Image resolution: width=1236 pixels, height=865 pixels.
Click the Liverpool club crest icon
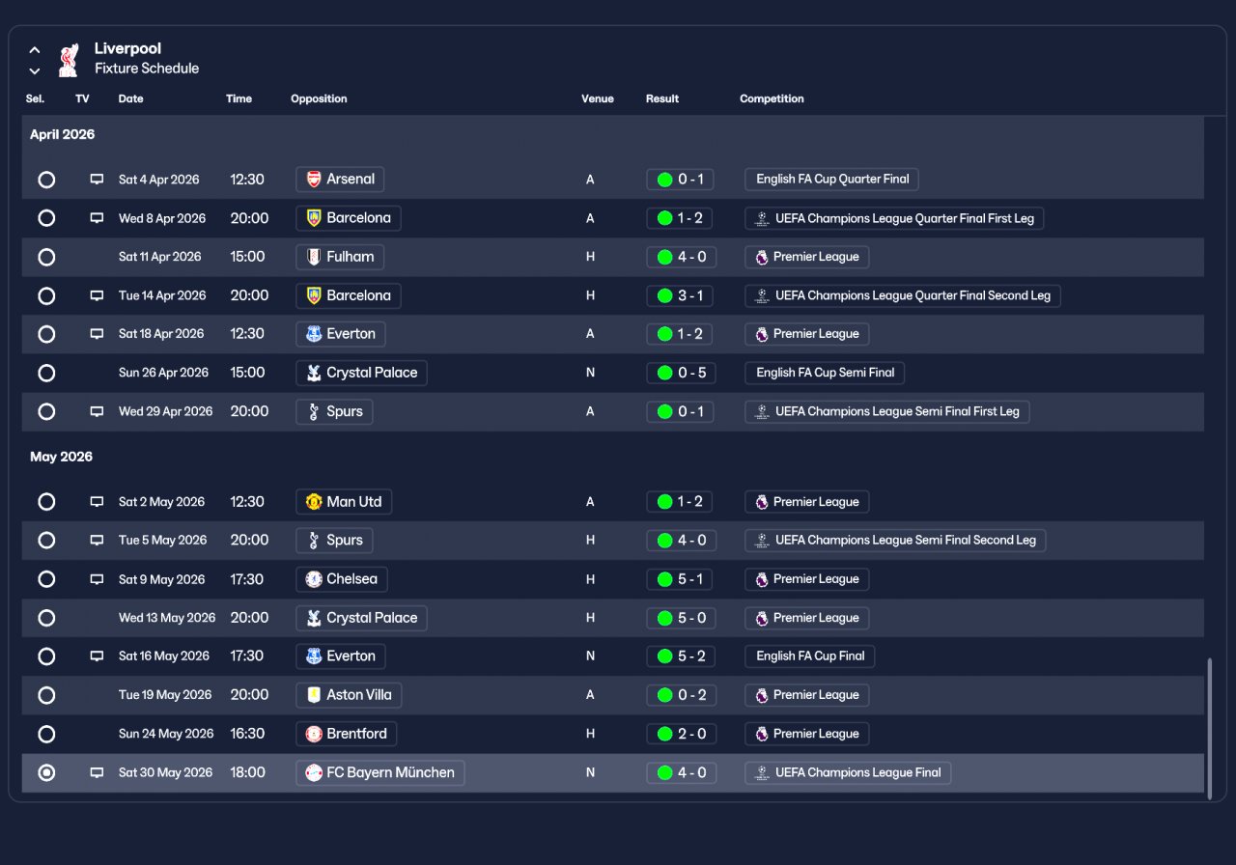pos(68,59)
